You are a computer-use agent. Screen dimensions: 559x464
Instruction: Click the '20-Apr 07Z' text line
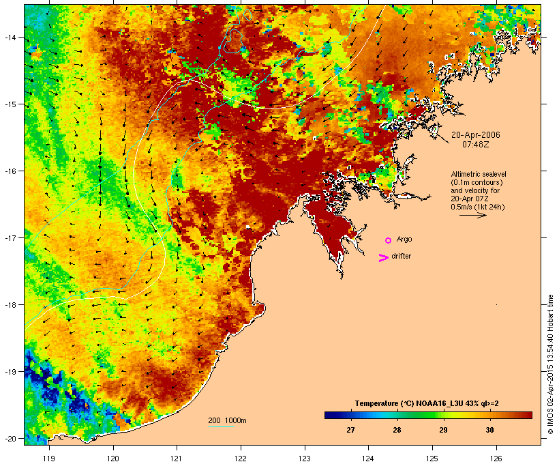[470, 199]
